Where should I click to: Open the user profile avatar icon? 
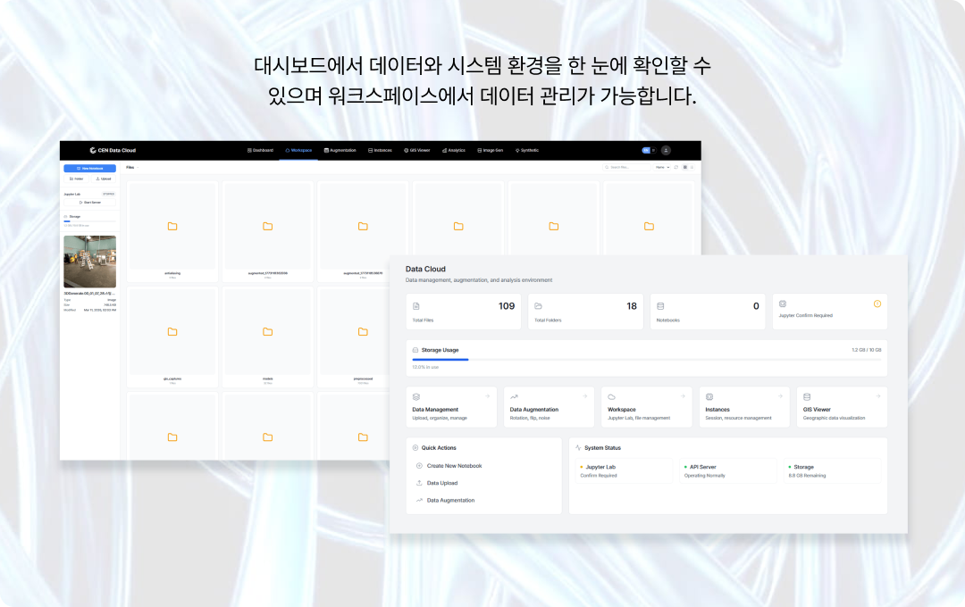click(x=666, y=150)
